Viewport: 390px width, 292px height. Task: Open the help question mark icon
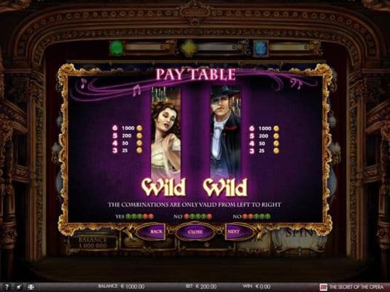pyautogui.click(x=7, y=287)
